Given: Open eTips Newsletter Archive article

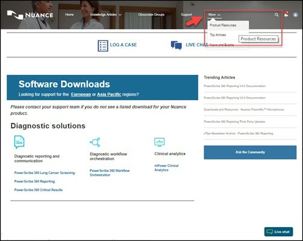Looking at the screenshot, I should [x=238, y=133].
